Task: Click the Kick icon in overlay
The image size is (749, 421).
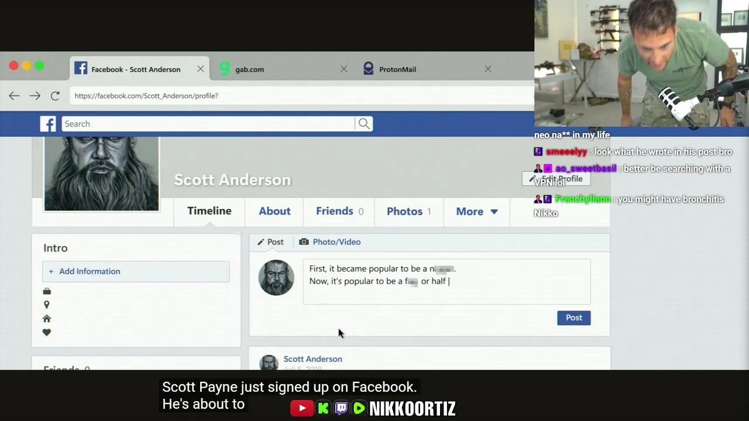Action: point(323,408)
